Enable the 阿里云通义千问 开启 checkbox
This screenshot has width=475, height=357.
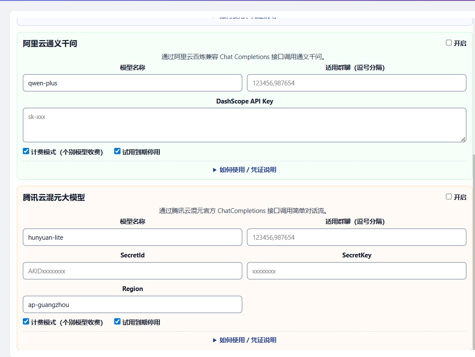click(x=449, y=43)
